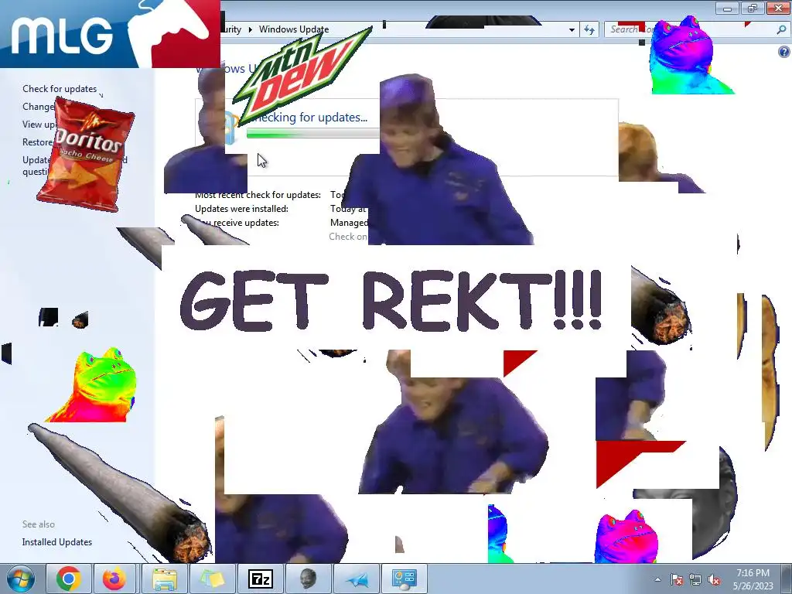Restore down the Windows Update window
792x594 pixels.
(752, 8)
